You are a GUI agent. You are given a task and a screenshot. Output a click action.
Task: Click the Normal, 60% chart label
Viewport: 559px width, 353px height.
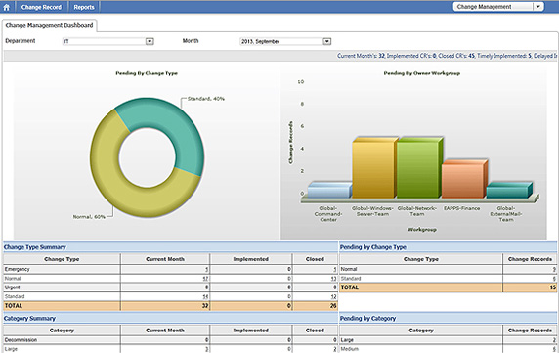(89, 217)
